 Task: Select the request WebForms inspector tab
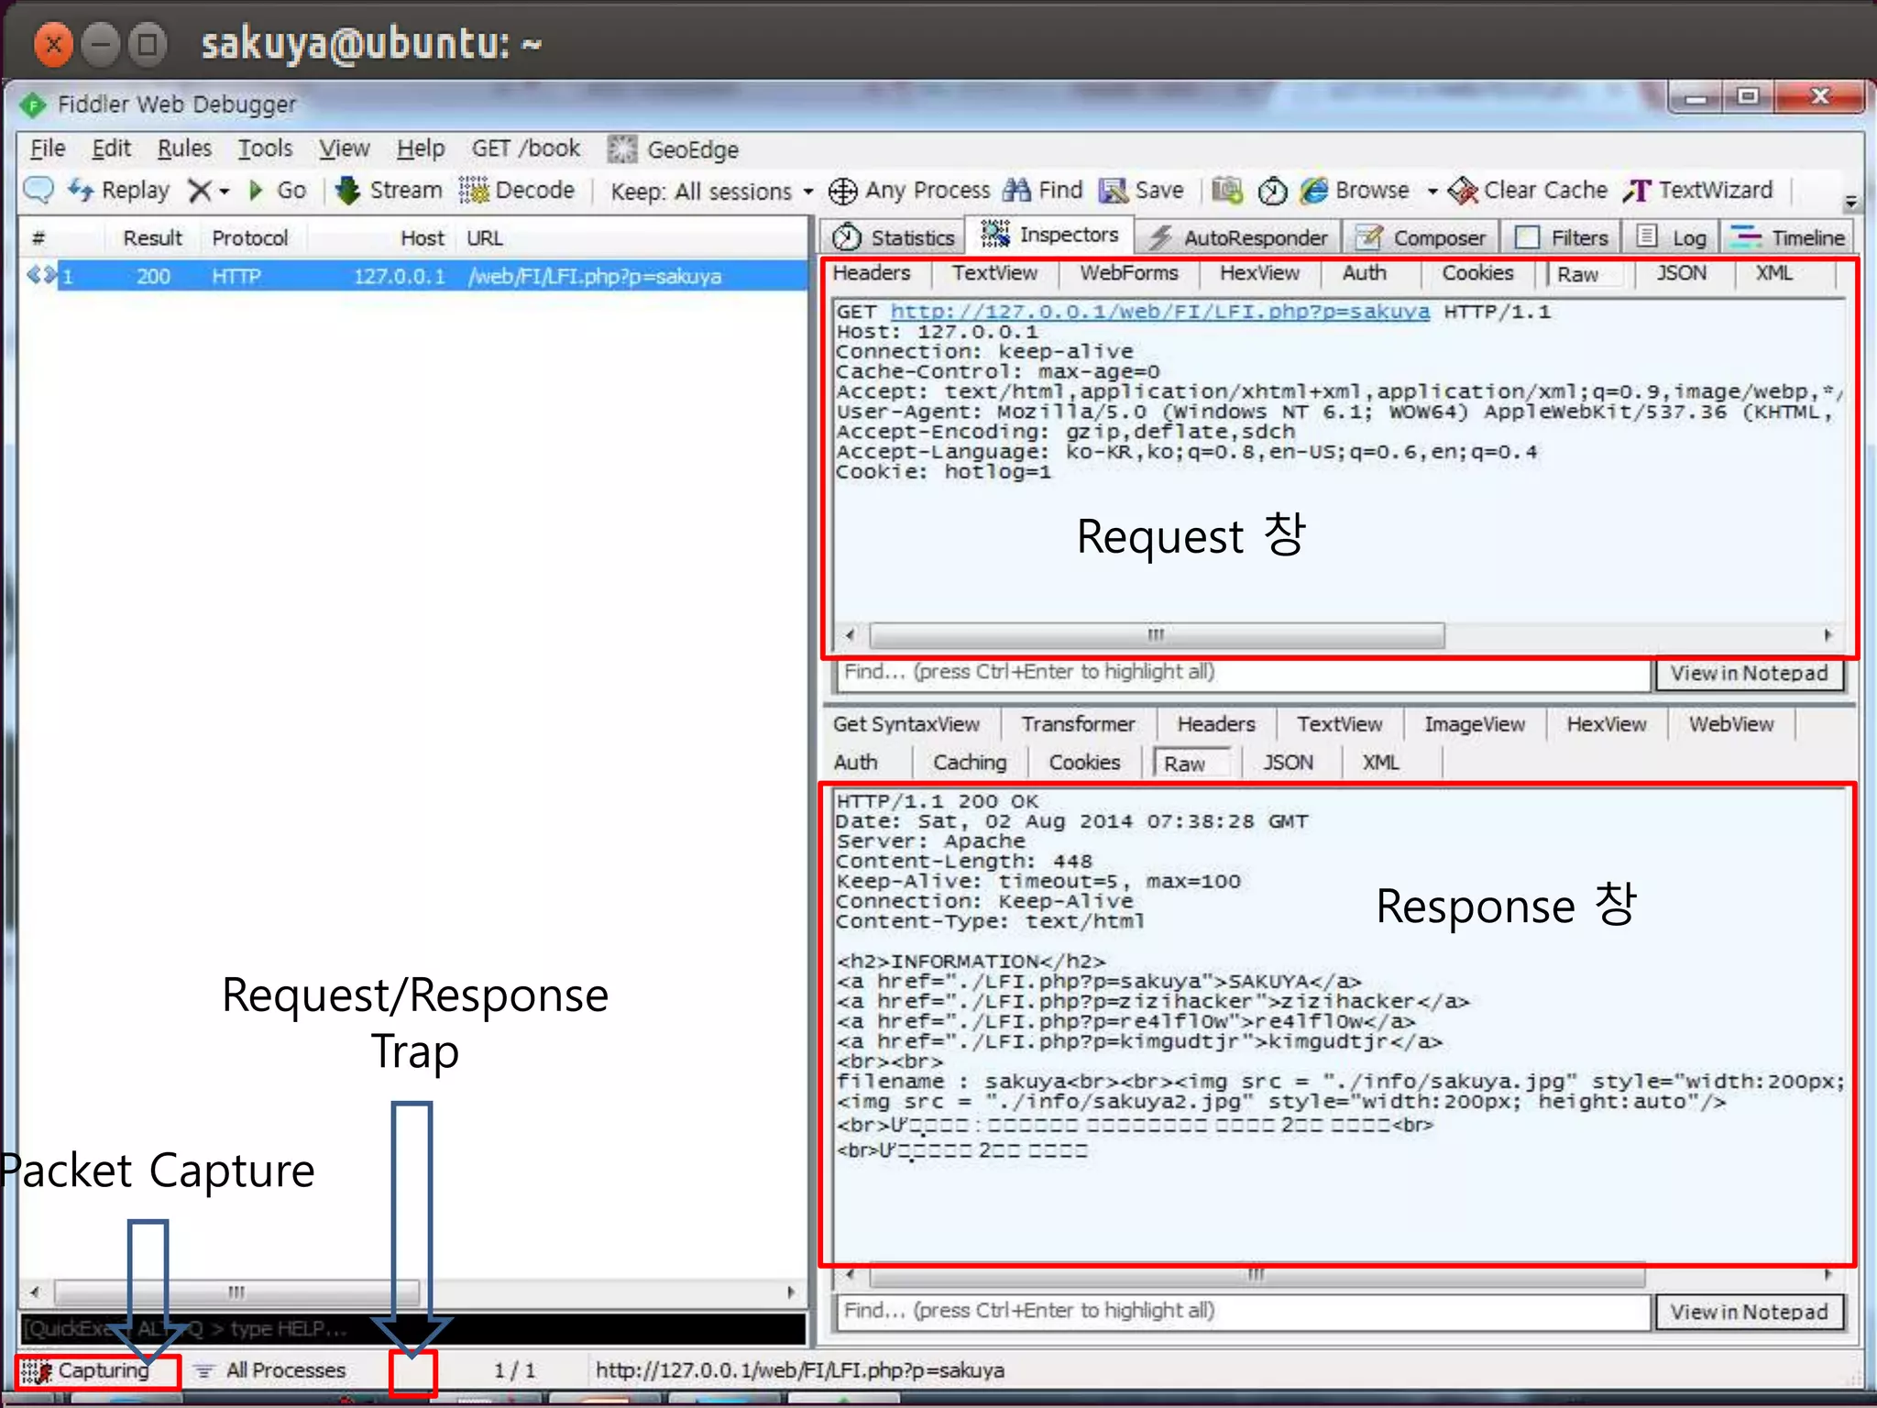coord(1128,273)
